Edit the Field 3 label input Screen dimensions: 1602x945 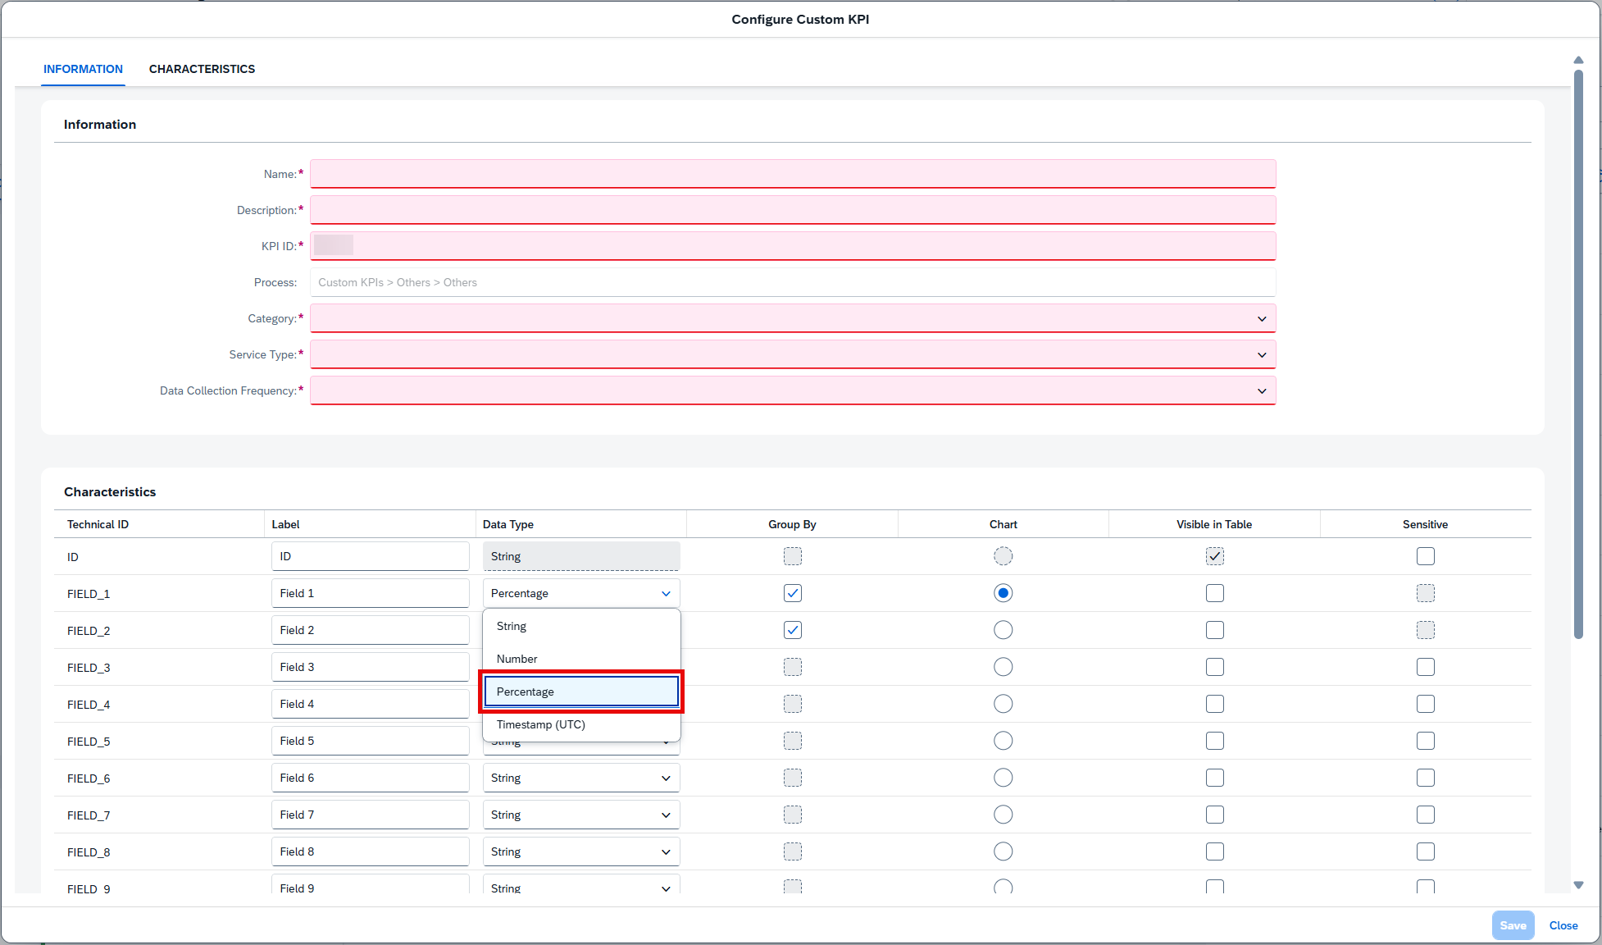[371, 667]
